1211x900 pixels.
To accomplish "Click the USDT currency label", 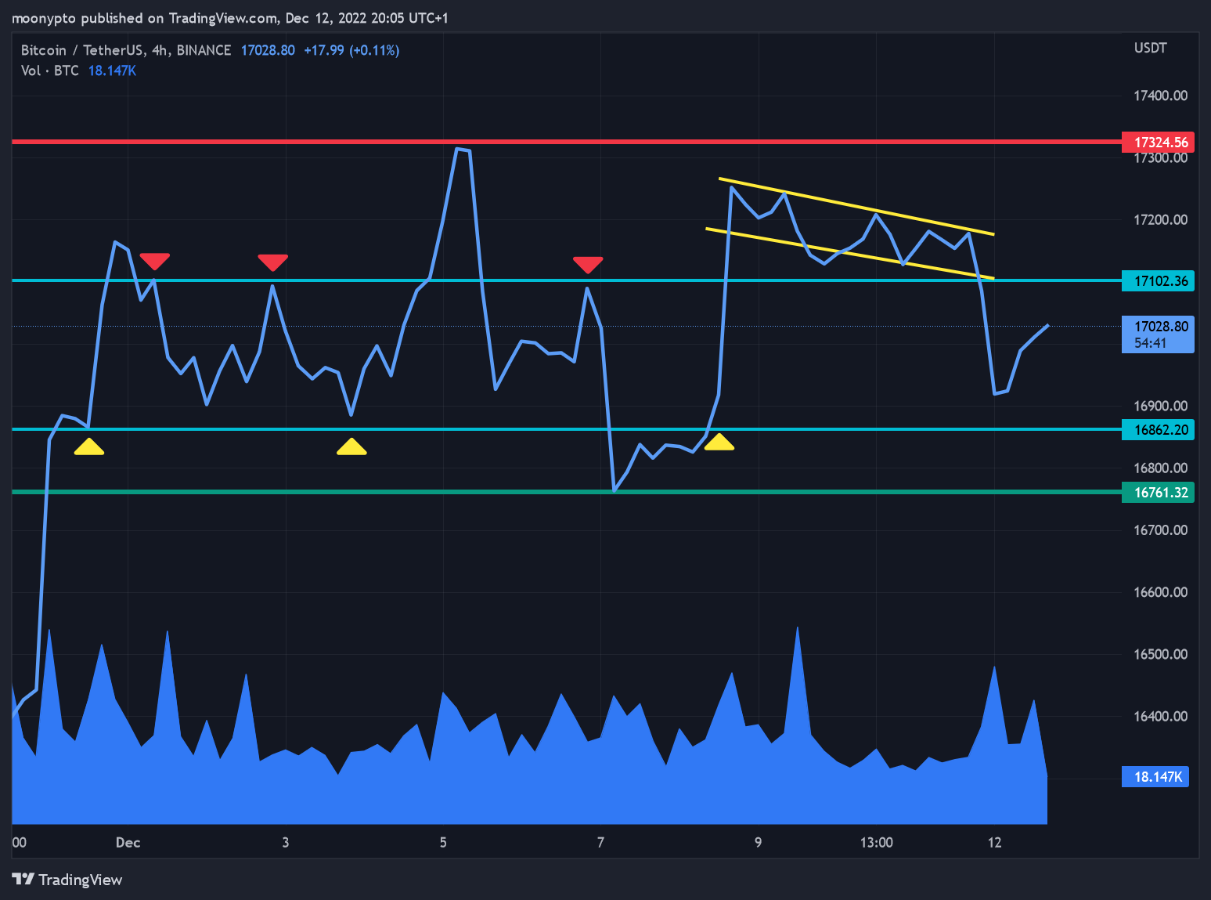I will (x=1150, y=48).
